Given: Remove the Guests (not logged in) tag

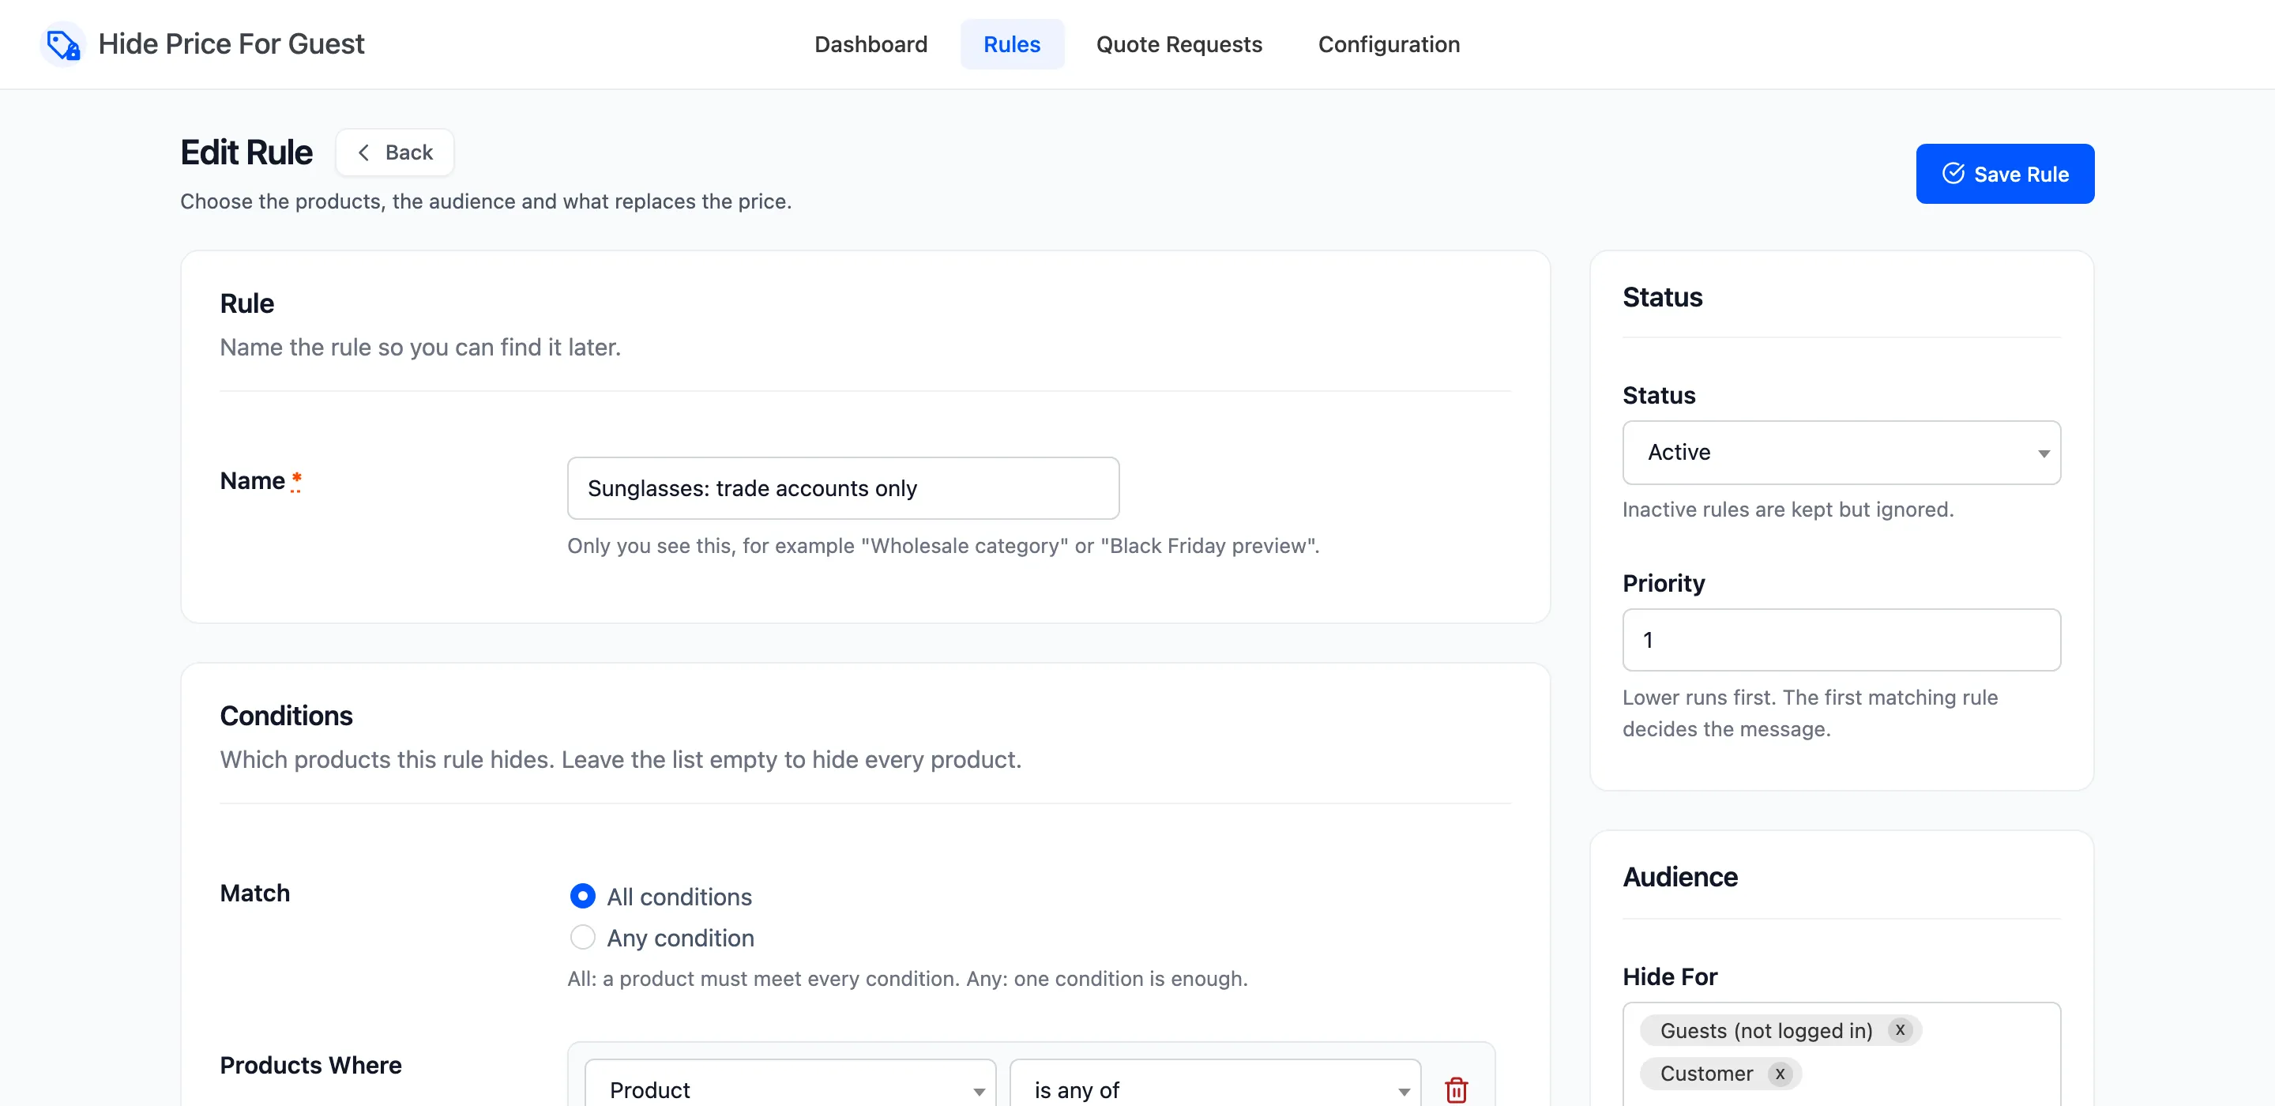Looking at the screenshot, I should pyautogui.click(x=1900, y=1029).
